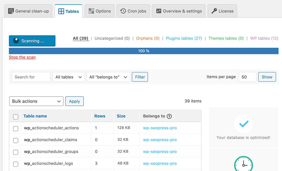Screen dimensions: 282x171
Task: Select the wp_actionscheduler_groups table name
Action: coord(51,151)
